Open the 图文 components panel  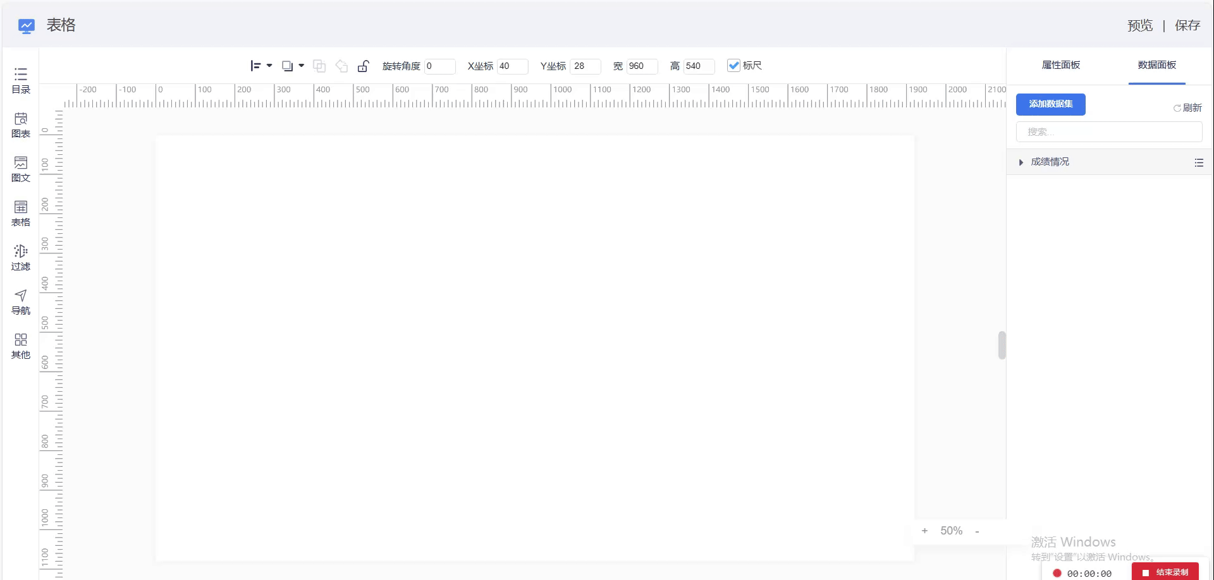click(x=21, y=169)
